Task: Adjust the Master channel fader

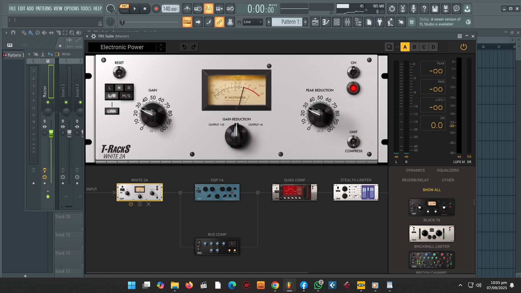Action: (51, 133)
